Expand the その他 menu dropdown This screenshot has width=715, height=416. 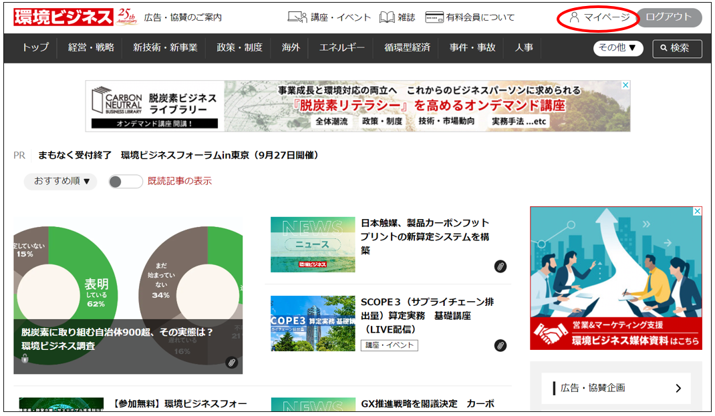617,48
